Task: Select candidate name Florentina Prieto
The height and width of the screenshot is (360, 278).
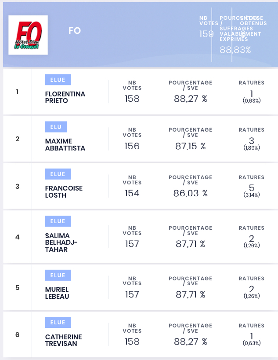Action: click(65, 97)
